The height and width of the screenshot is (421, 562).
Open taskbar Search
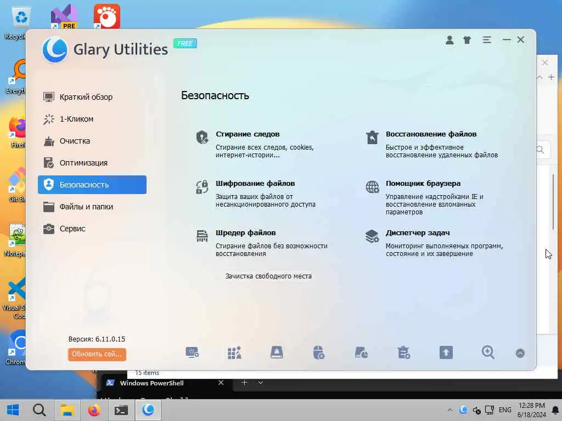[39, 409]
